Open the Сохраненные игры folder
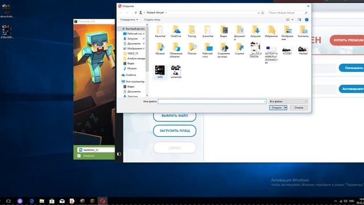Viewport: 364px width, 205px height. (224, 50)
